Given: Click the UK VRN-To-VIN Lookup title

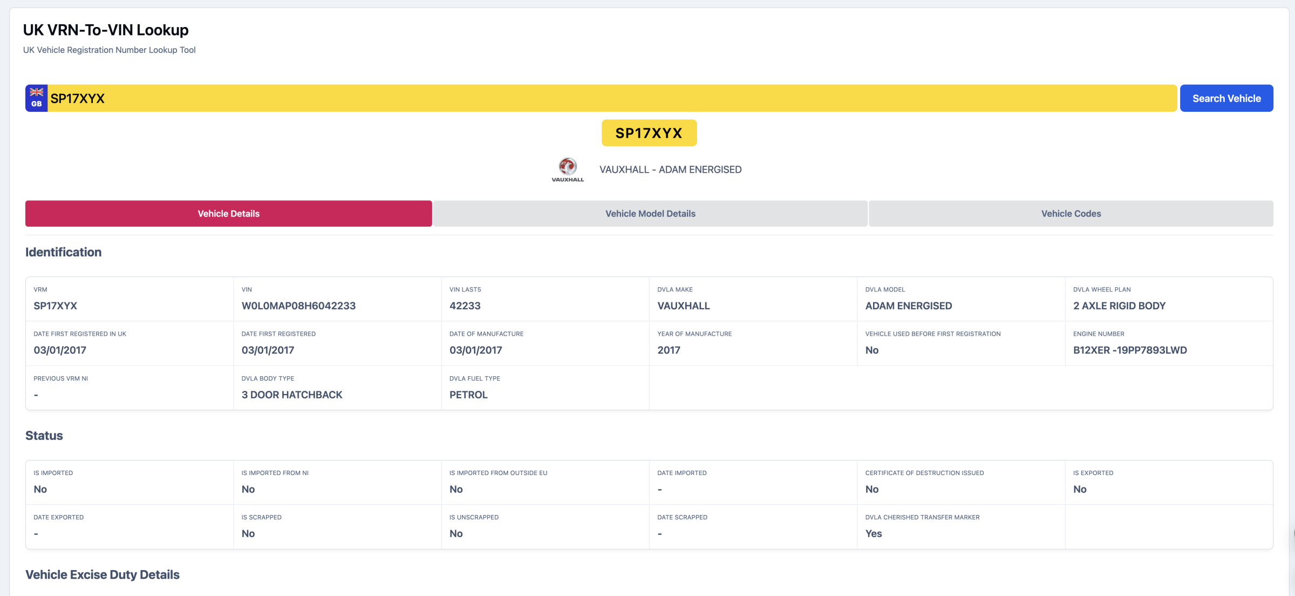Looking at the screenshot, I should pyautogui.click(x=106, y=30).
